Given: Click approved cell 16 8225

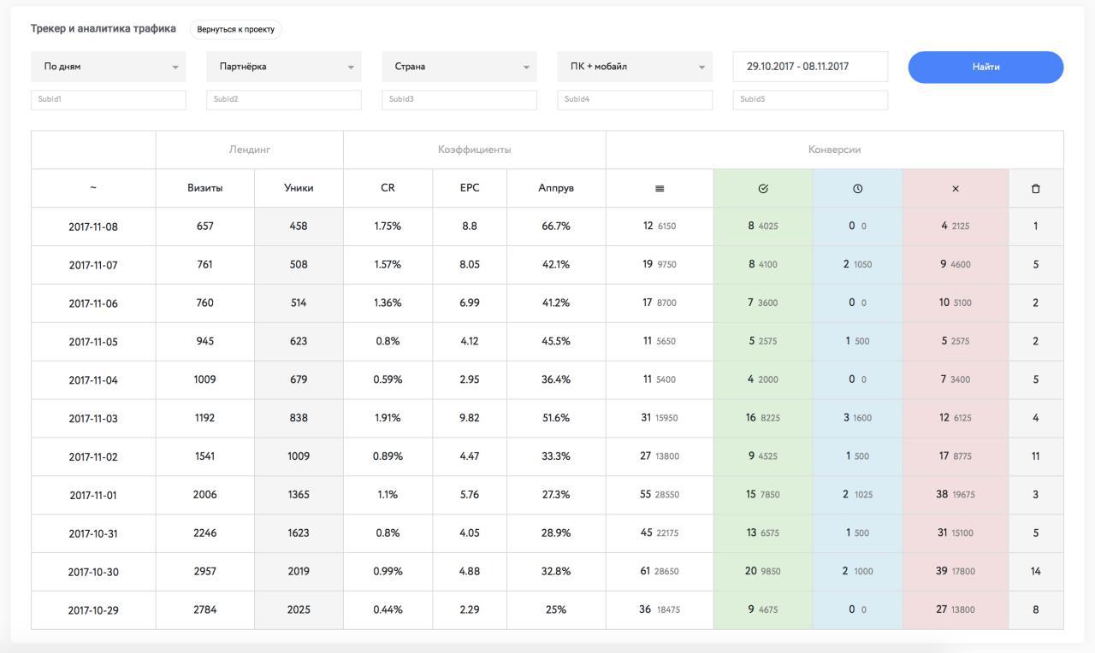Looking at the screenshot, I should (763, 418).
